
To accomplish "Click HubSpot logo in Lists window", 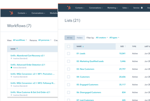I will coord(69,8).
